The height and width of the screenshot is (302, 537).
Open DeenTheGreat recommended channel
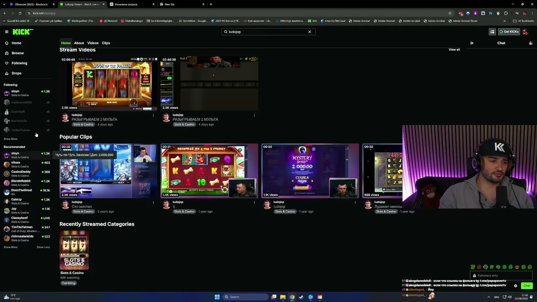27,192
